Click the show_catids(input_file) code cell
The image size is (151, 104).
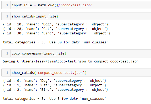coord(76,16)
